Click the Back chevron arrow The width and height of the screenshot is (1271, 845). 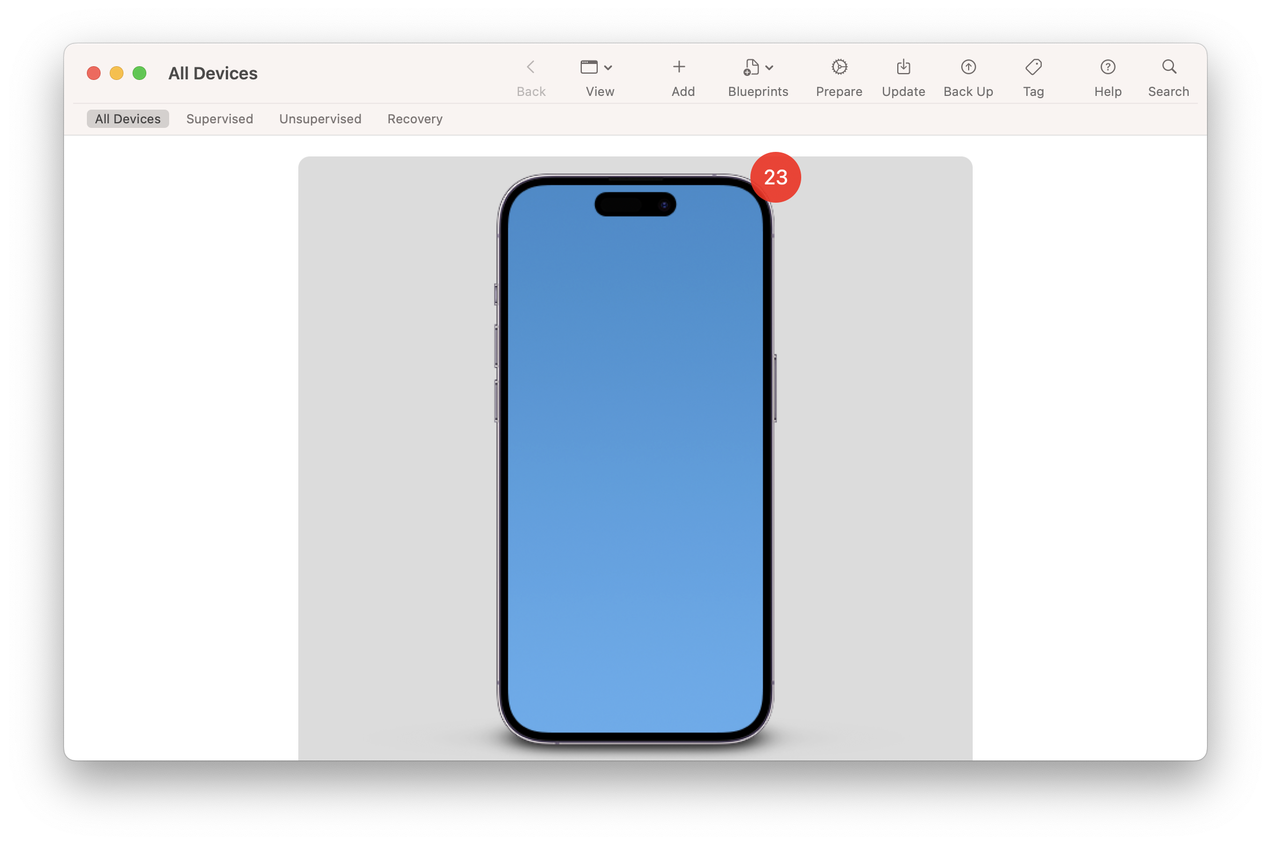point(530,67)
